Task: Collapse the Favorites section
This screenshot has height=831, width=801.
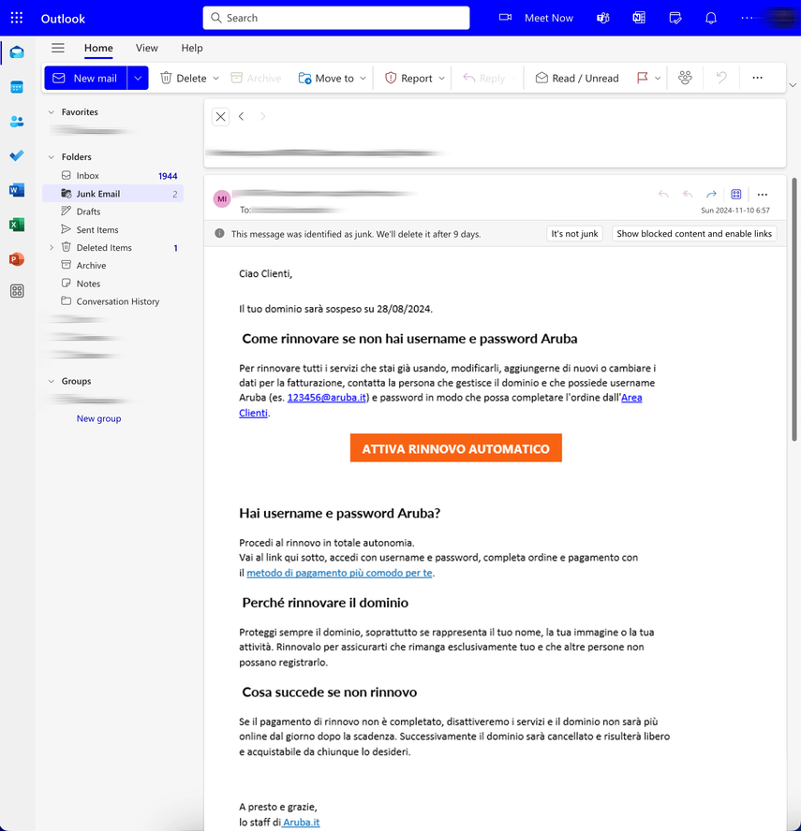Action: coord(52,111)
